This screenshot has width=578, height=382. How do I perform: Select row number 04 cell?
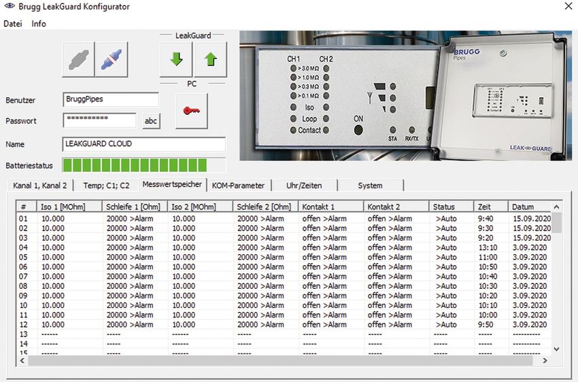[23, 247]
